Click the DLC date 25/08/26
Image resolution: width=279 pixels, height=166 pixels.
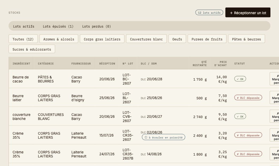[x=154, y=98]
